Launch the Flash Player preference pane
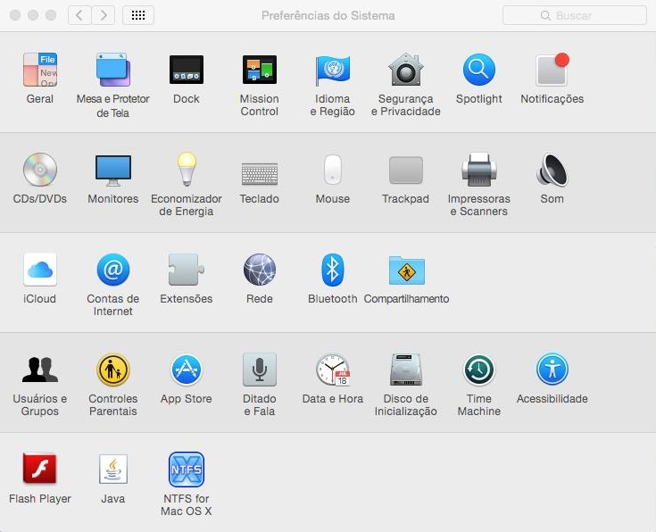 pyautogui.click(x=40, y=470)
